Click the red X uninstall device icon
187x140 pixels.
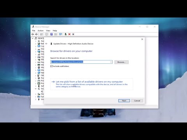69,34
